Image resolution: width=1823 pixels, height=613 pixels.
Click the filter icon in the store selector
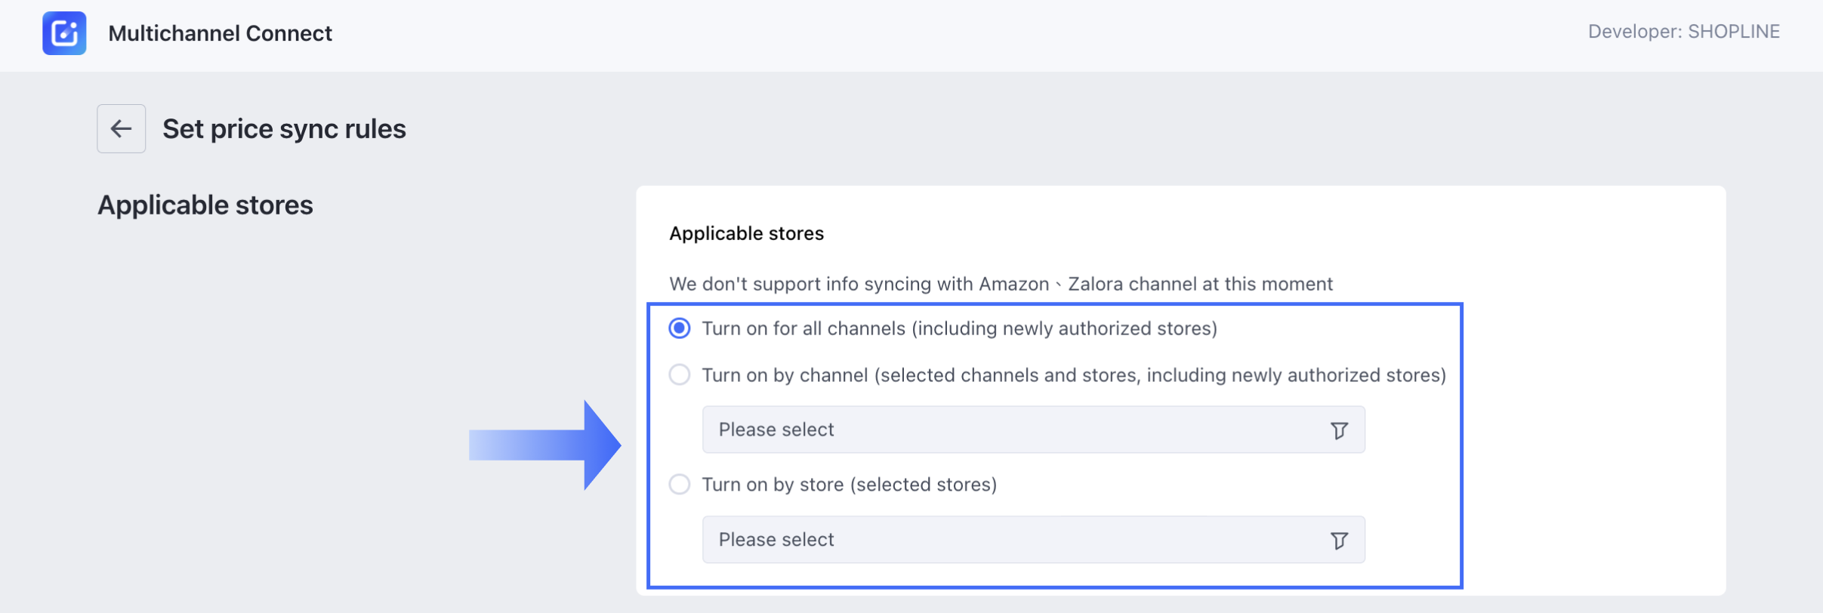1338,541
